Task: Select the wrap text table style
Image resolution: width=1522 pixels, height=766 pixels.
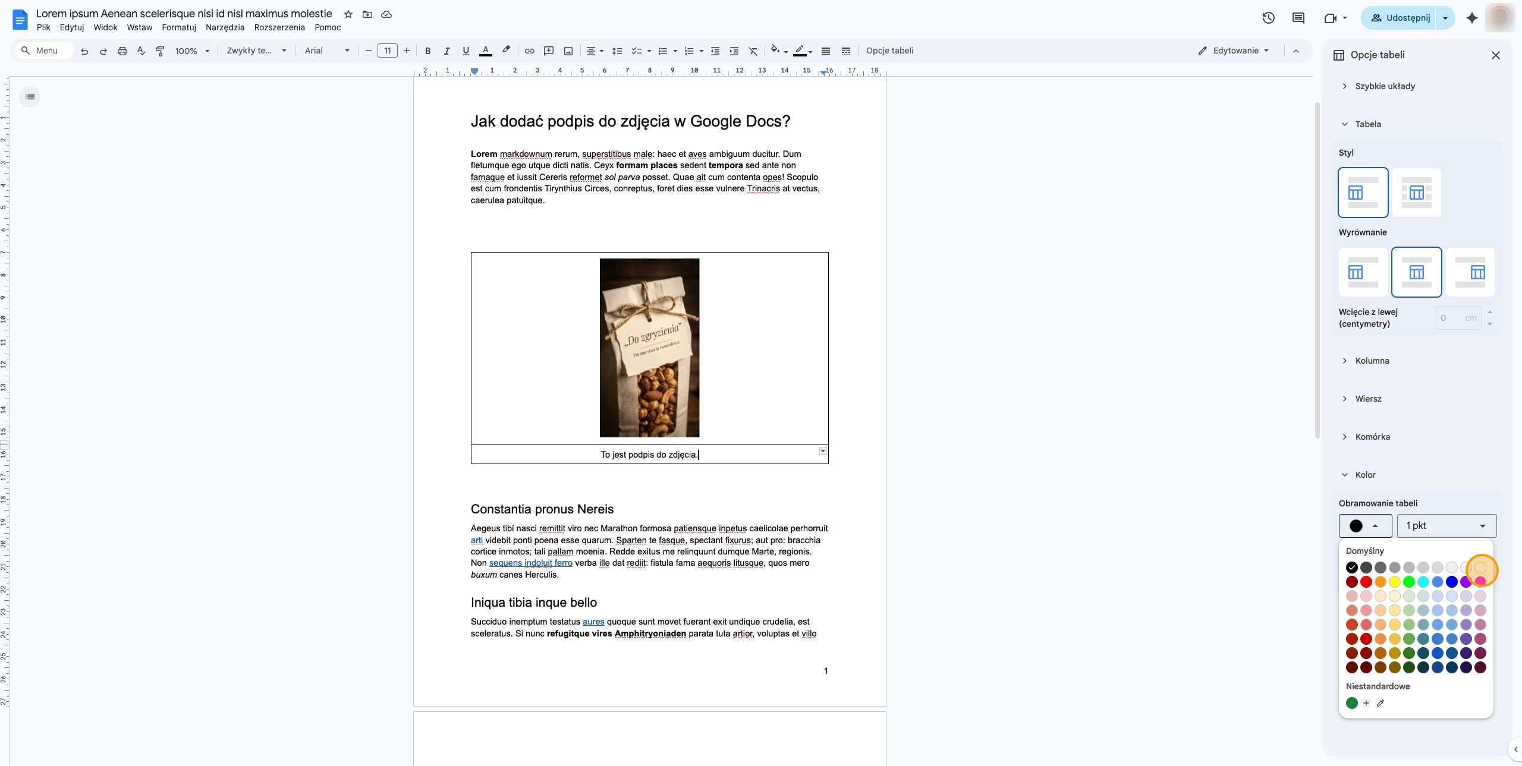Action: pyautogui.click(x=1416, y=193)
